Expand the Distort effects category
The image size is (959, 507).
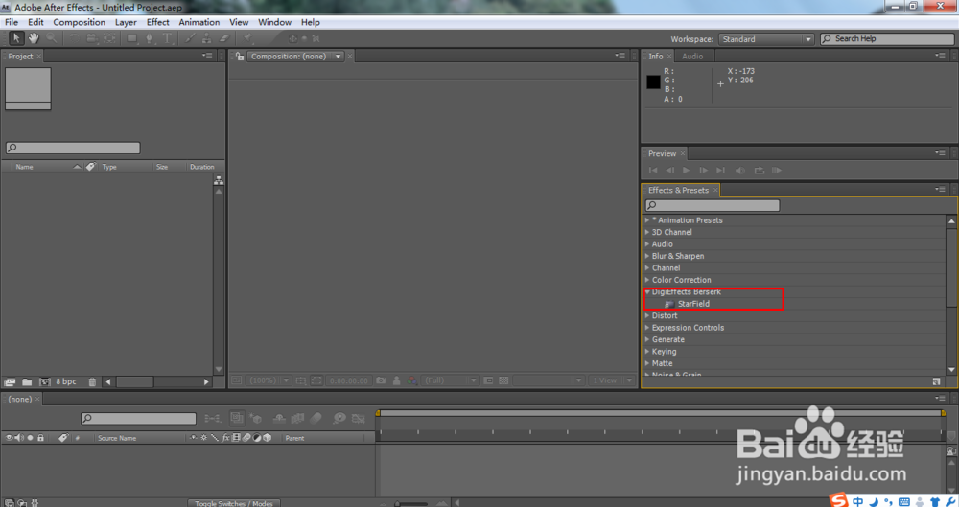click(x=647, y=316)
